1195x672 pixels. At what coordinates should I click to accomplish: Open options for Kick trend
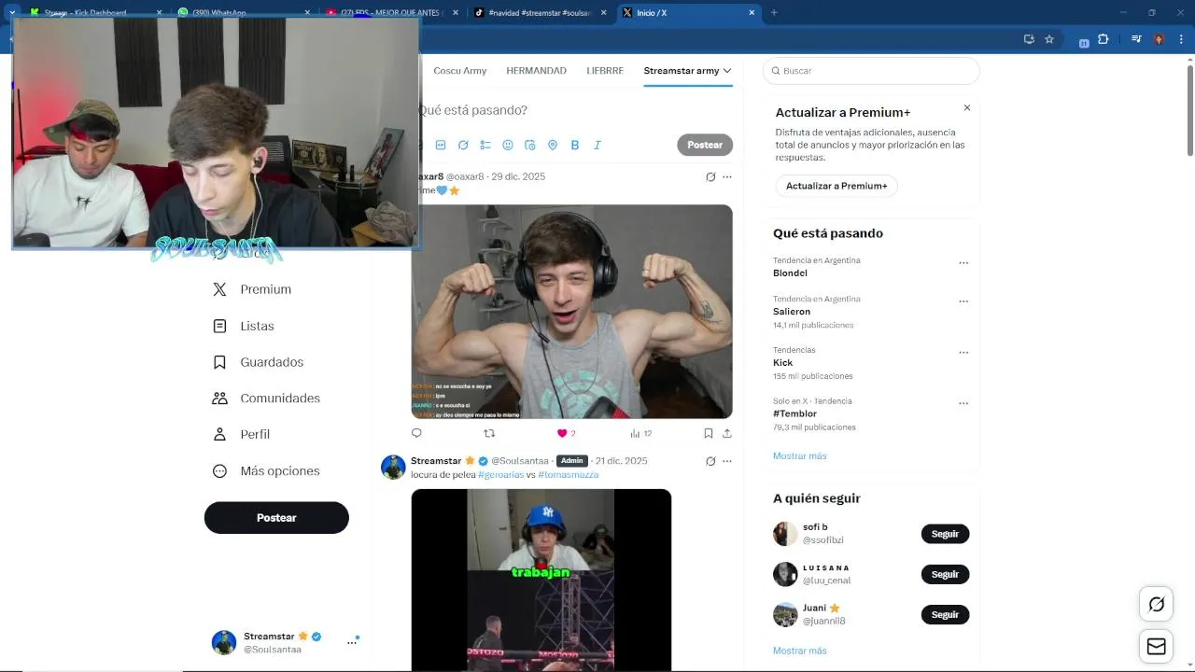coord(963,353)
